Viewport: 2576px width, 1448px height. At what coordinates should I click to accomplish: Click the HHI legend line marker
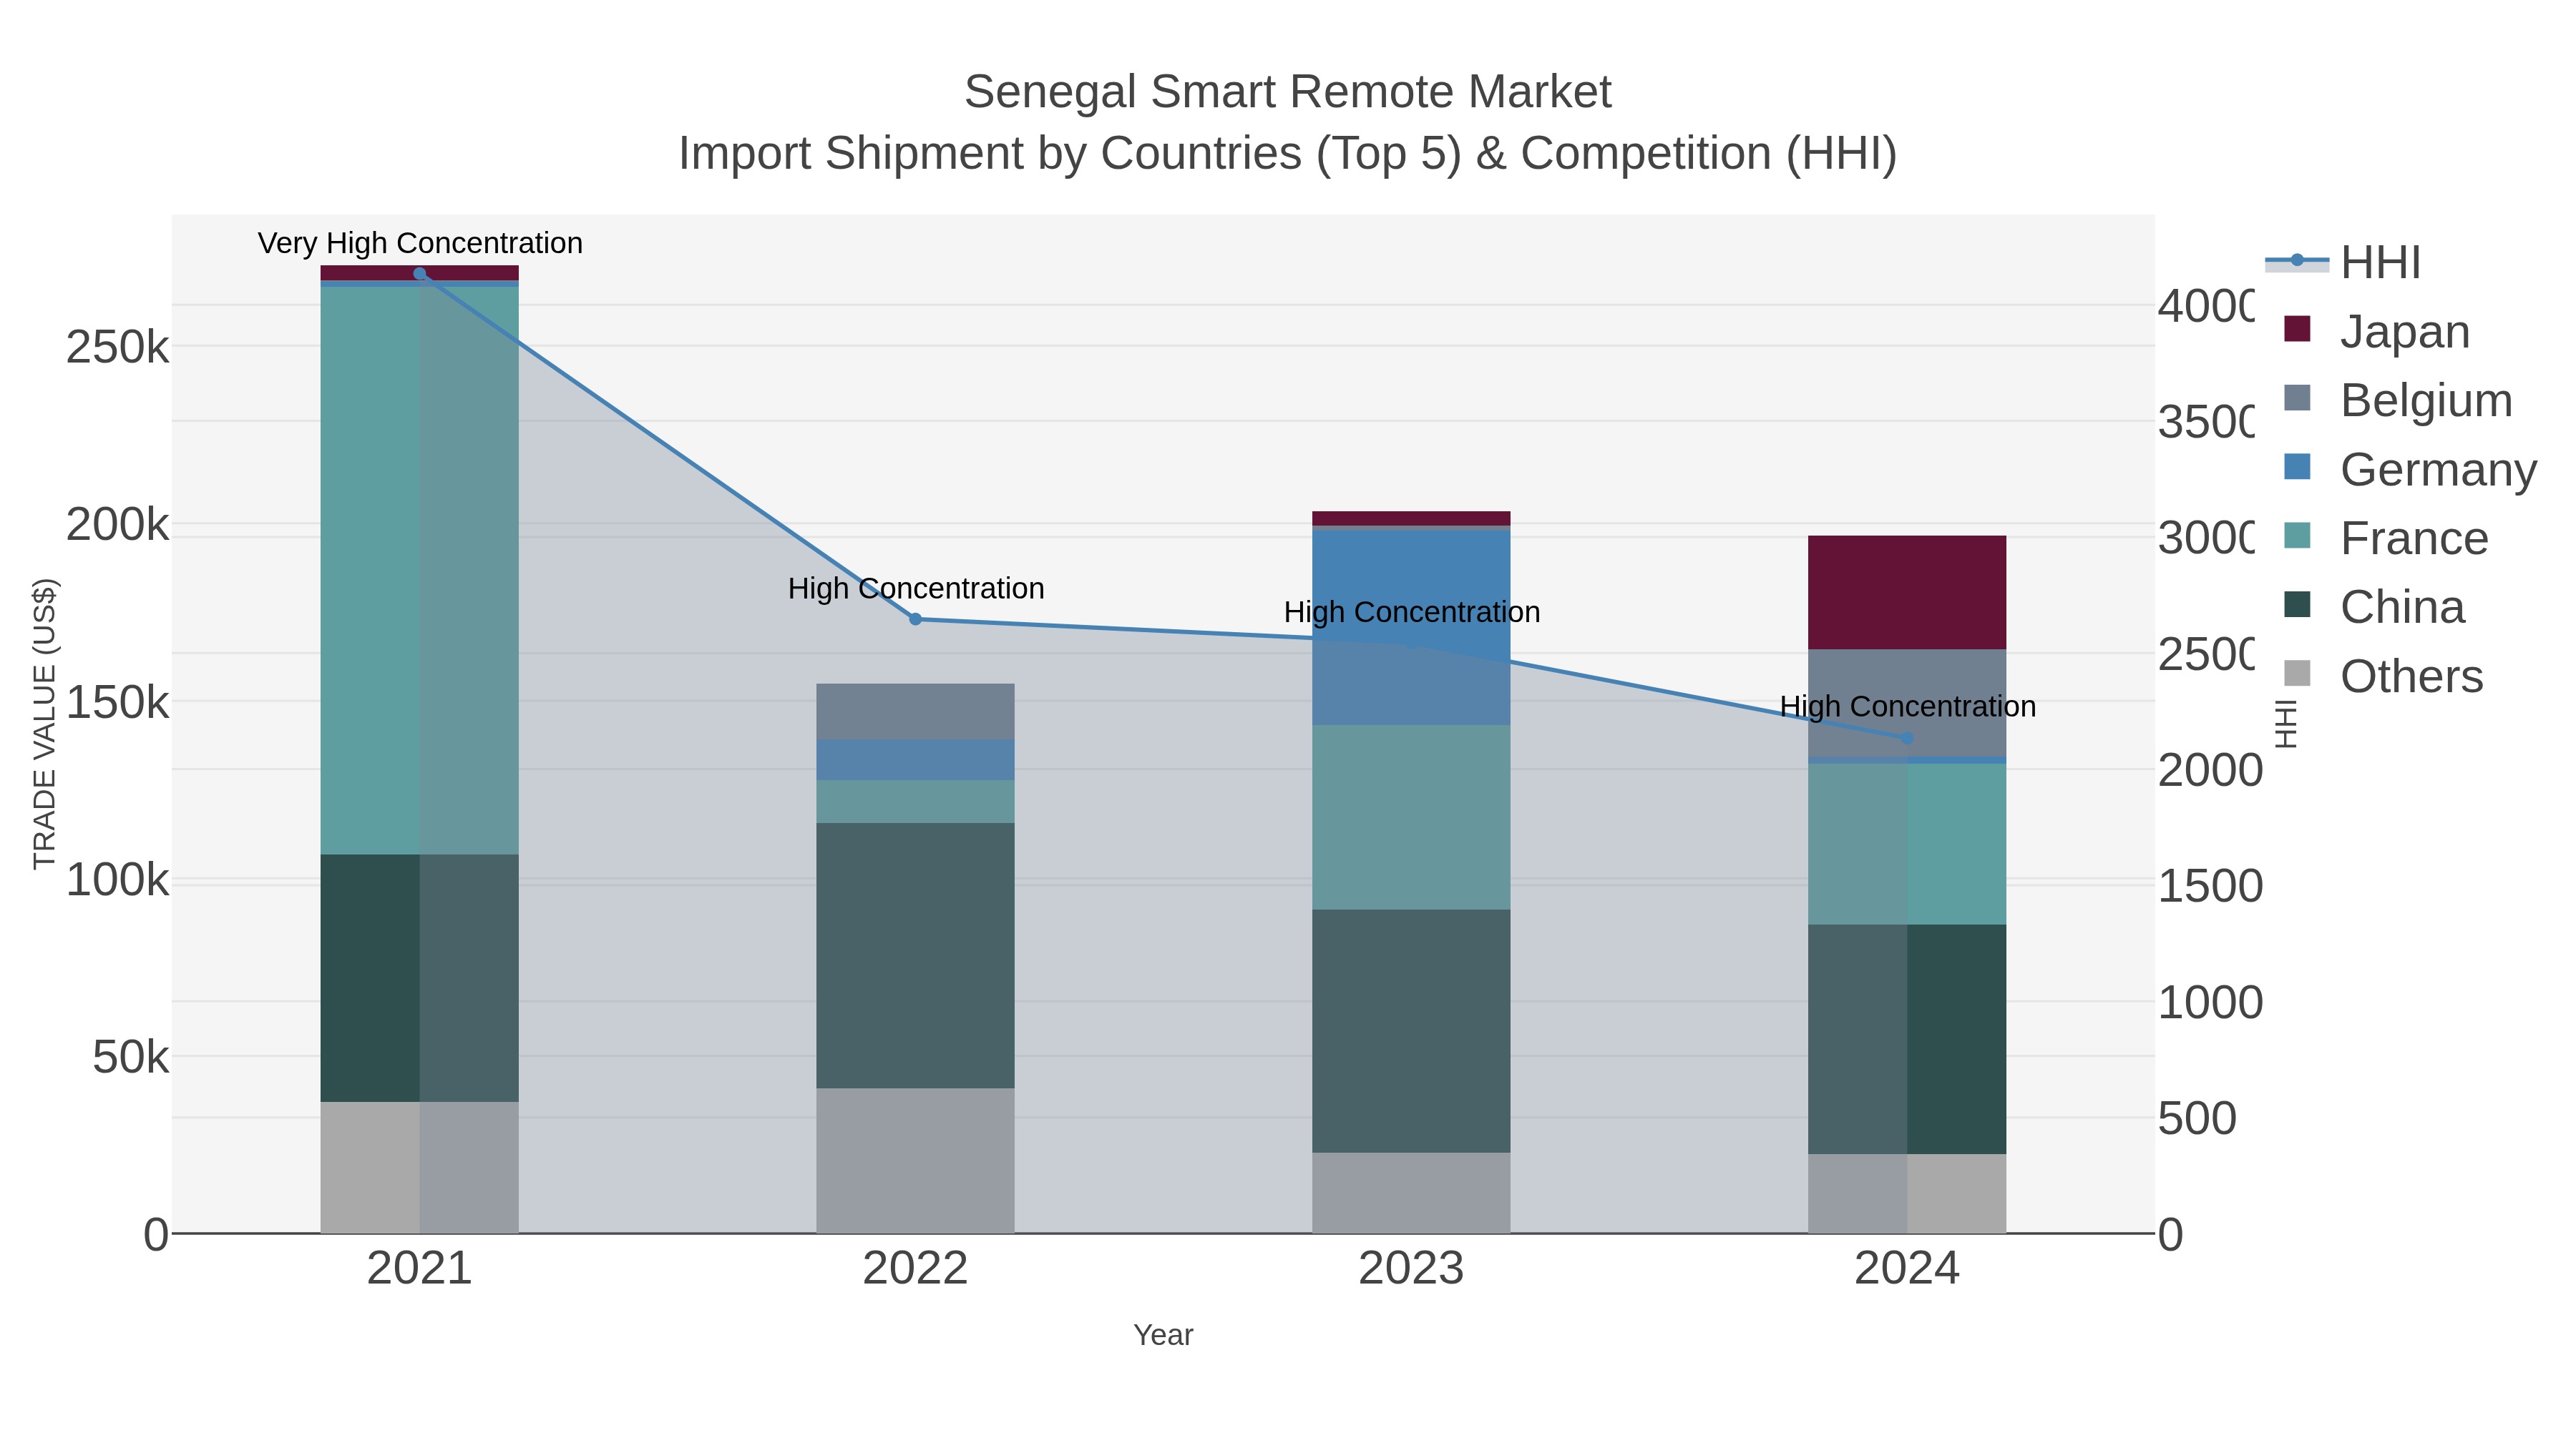tap(2297, 261)
